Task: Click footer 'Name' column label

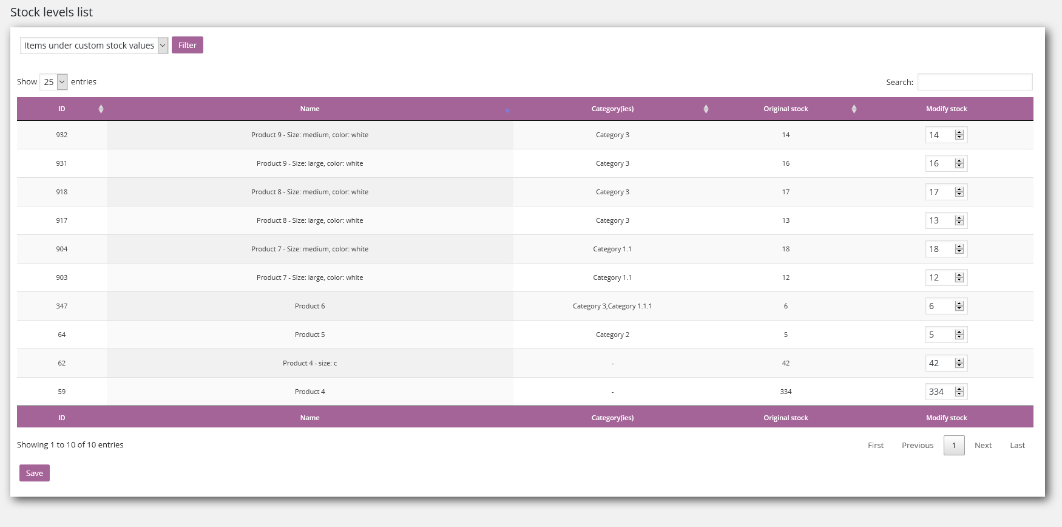Action: (x=310, y=418)
